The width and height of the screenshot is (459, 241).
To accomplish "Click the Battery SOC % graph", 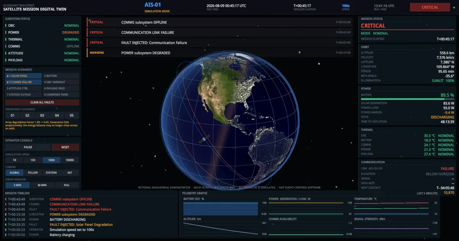I will tap(221, 209).
